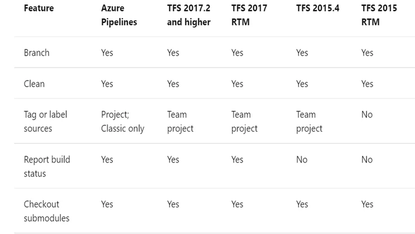The height and width of the screenshot is (234, 415).
Task: Select the TFS 2017 RTM column header
Action: [x=249, y=15]
